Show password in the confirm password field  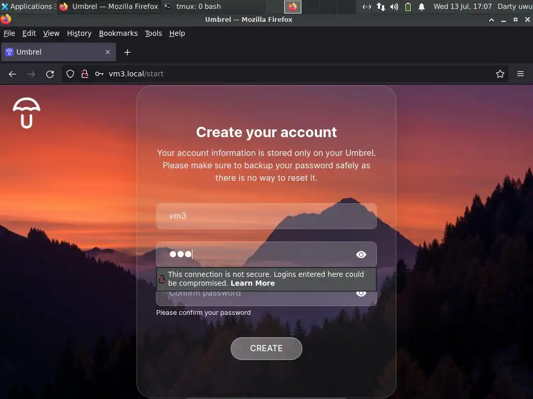pyautogui.click(x=361, y=294)
